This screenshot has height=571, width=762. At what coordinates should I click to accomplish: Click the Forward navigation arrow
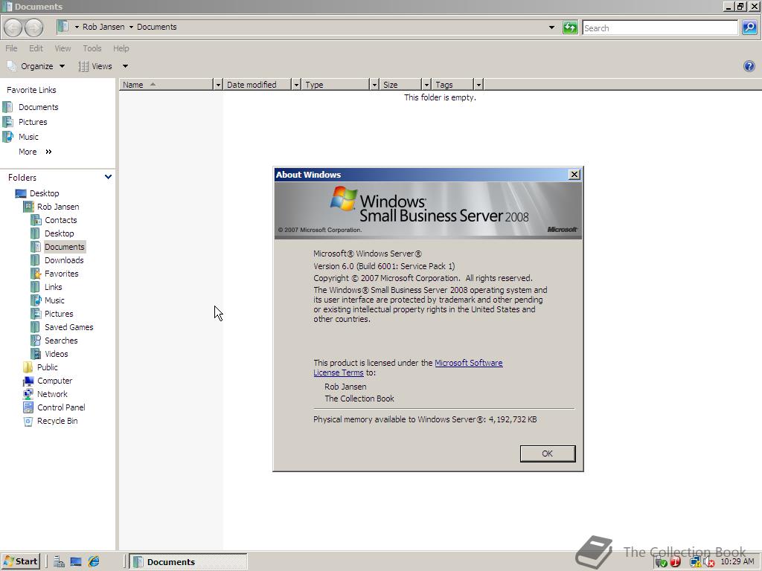pos(33,28)
